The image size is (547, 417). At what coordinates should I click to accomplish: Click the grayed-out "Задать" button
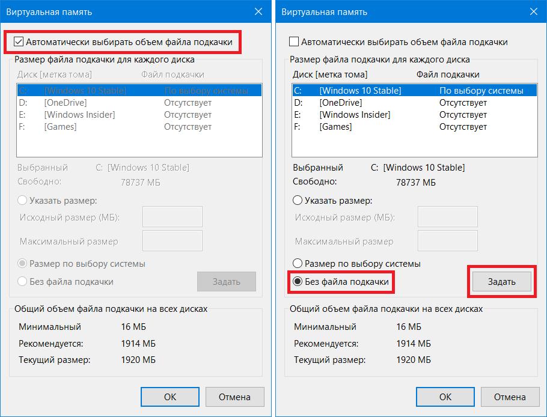(227, 281)
